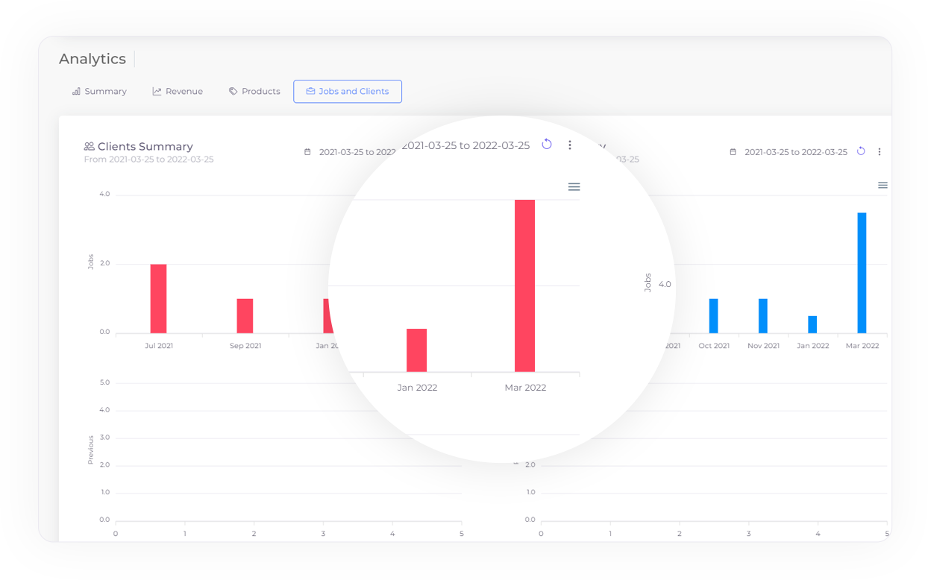
Task: Open the calendar icon on the right chart
Action: pos(734,151)
